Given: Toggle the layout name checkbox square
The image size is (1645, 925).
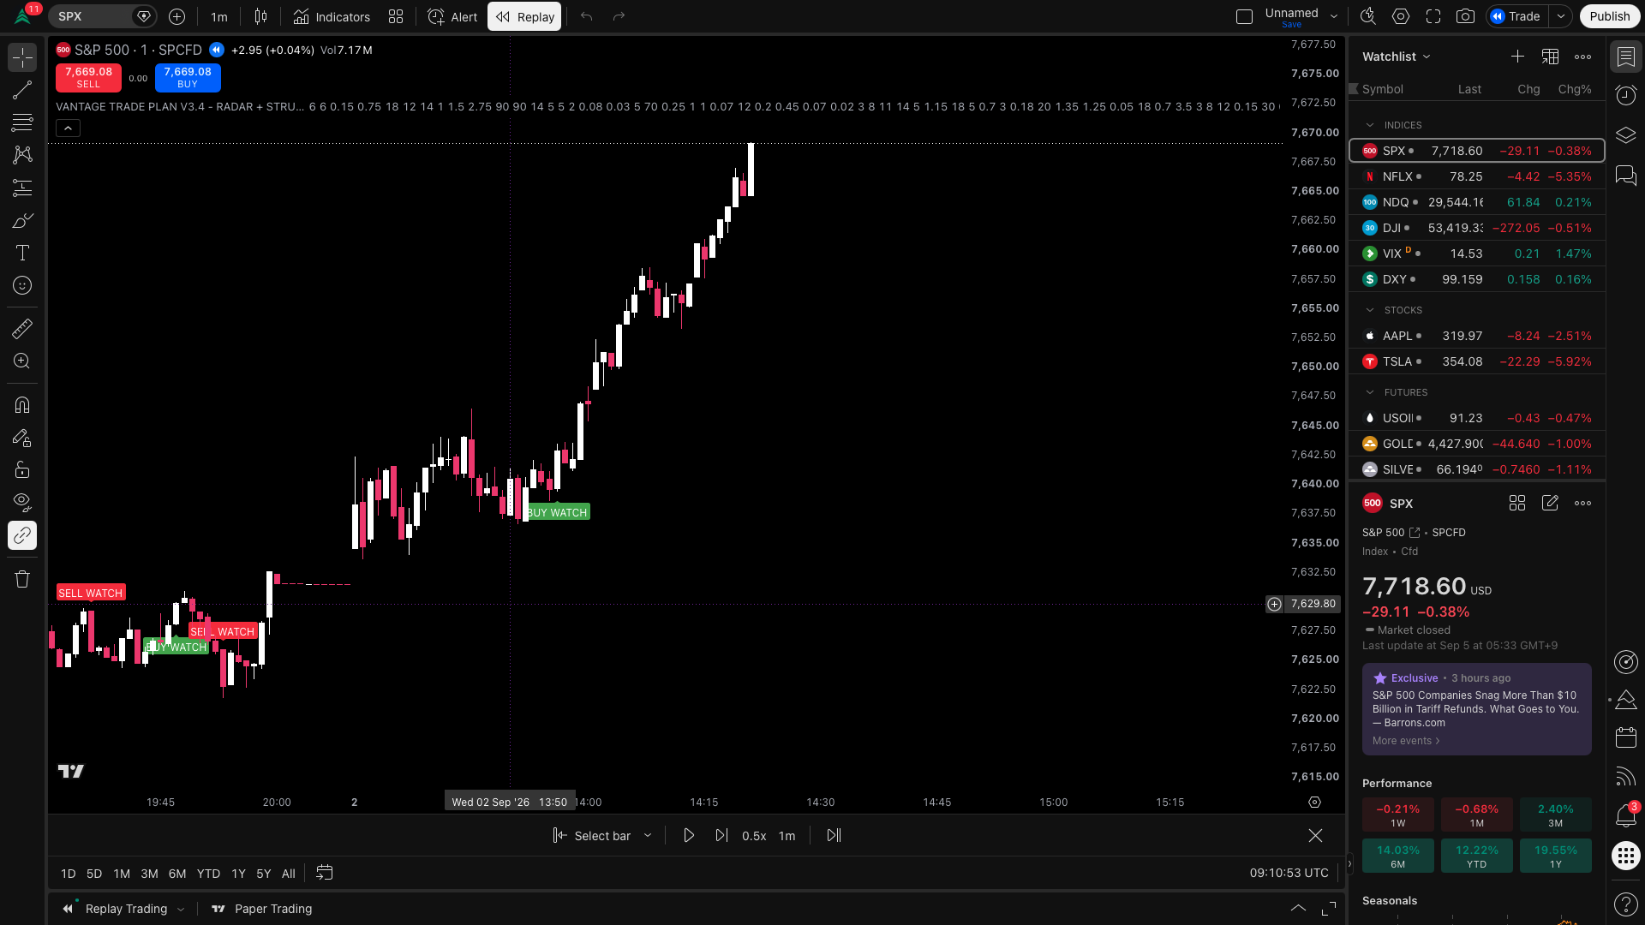Looking at the screenshot, I should point(1244,16).
